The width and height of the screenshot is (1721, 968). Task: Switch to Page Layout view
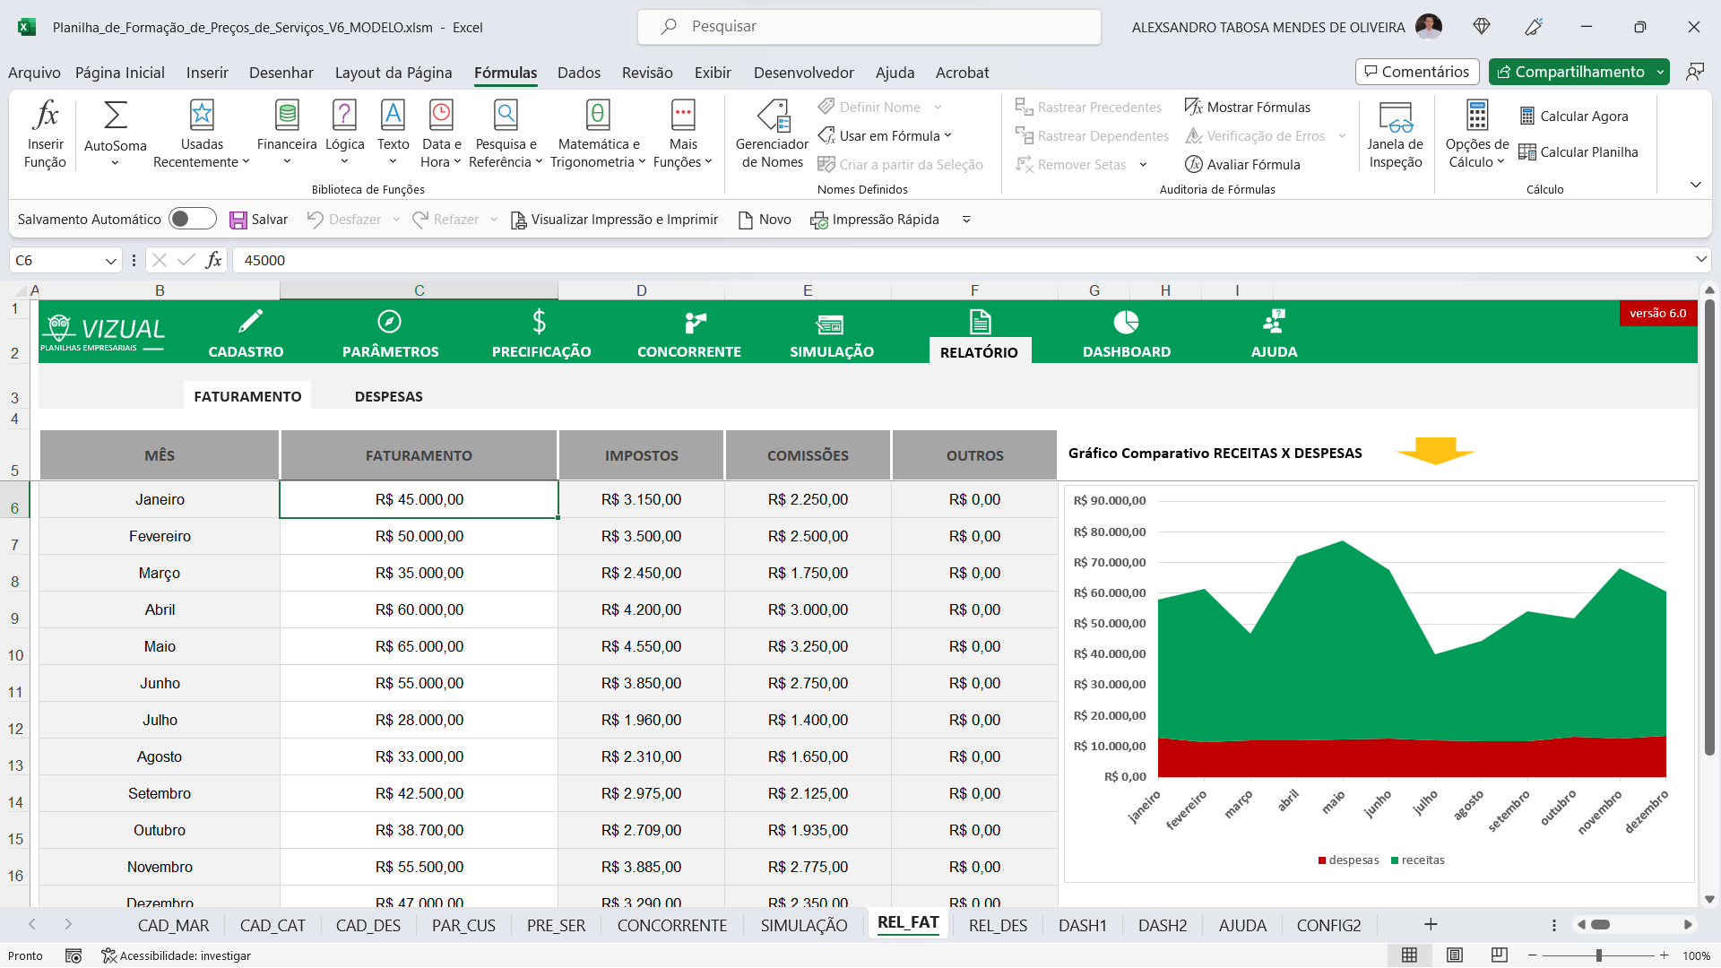(x=1454, y=955)
